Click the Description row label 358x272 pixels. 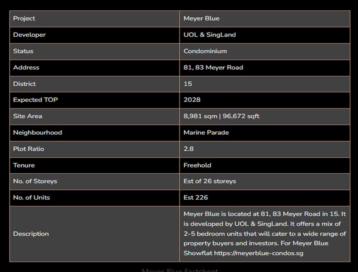click(31, 234)
